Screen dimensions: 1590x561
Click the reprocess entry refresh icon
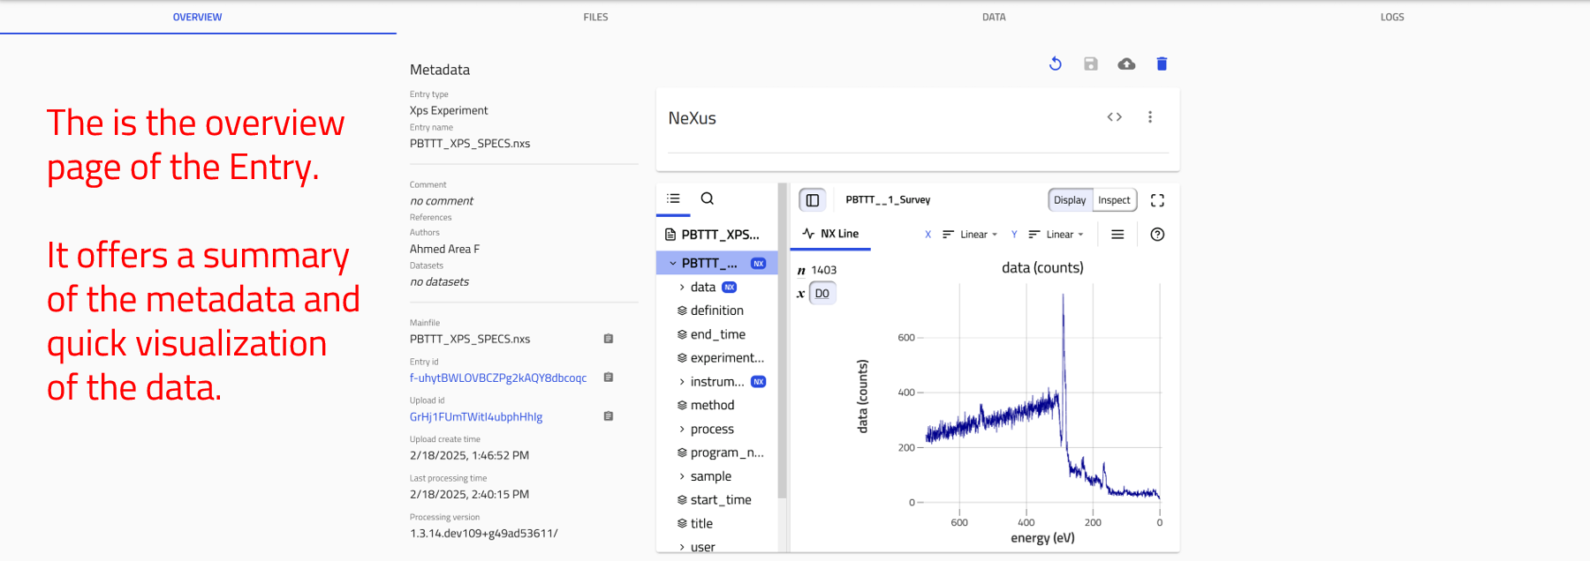click(x=1055, y=64)
